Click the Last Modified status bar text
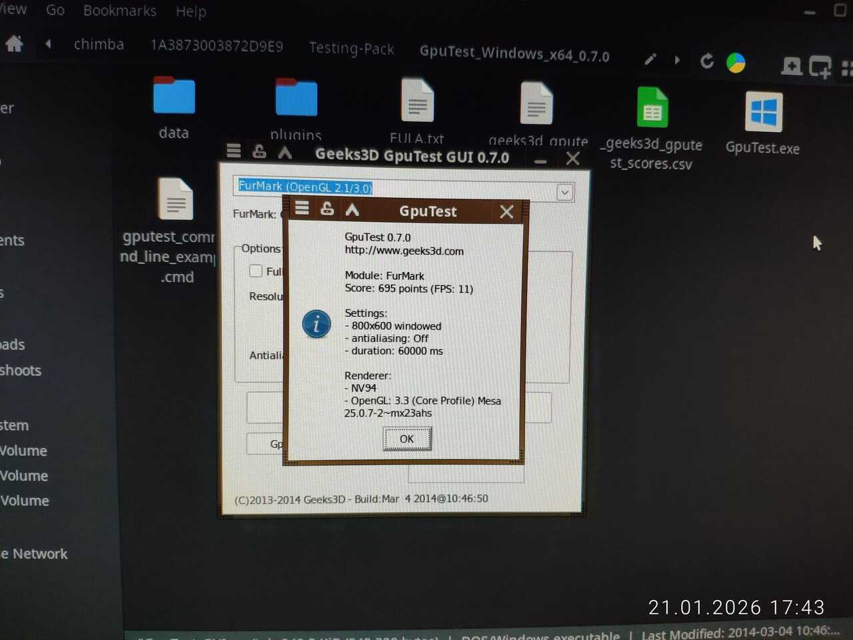The width and height of the screenshot is (853, 640). [x=740, y=631]
